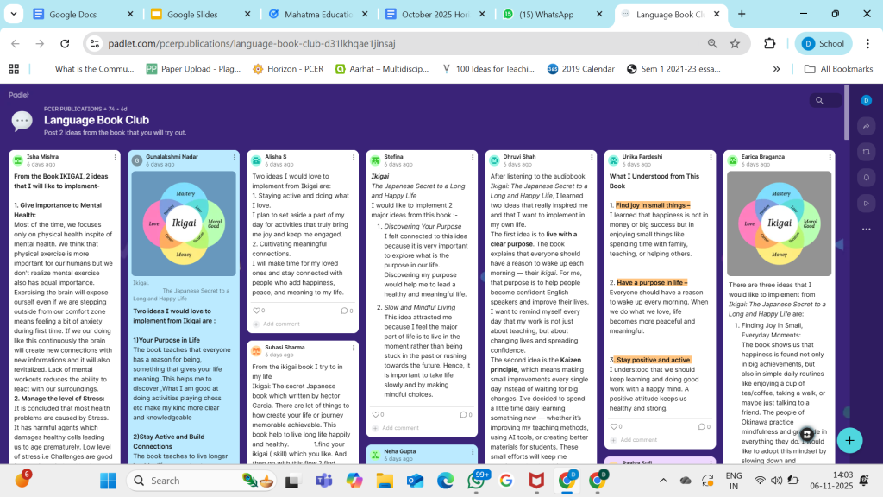Open the notifications bell in Padlet sidebar
The height and width of the screenshot is (497, 883).
tap(866, 177)
